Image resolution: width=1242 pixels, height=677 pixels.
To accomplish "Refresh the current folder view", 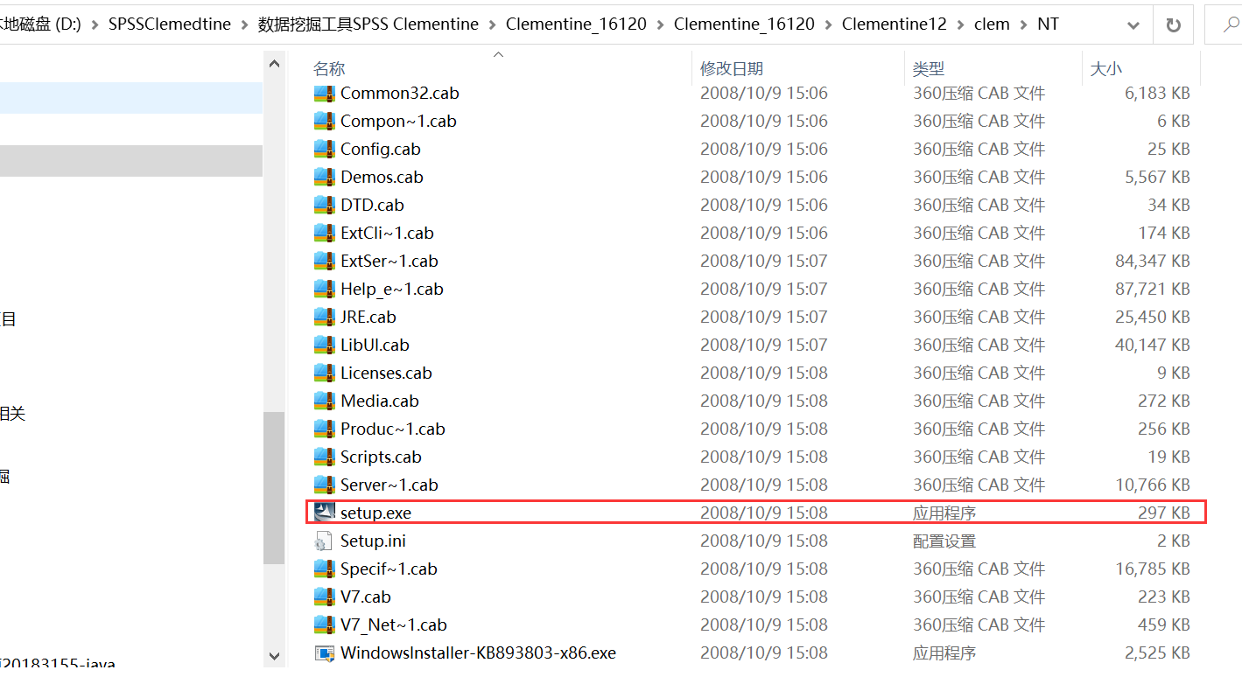I will point(1173,24).
